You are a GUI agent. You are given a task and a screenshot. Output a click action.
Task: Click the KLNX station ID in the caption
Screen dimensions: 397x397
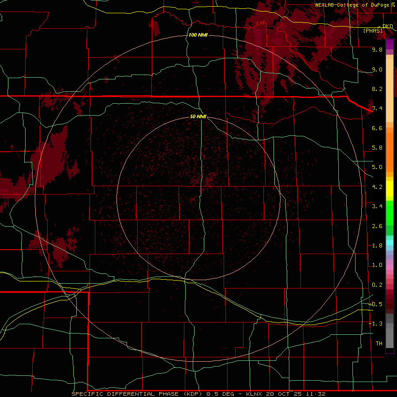click(x=255, y=394)
